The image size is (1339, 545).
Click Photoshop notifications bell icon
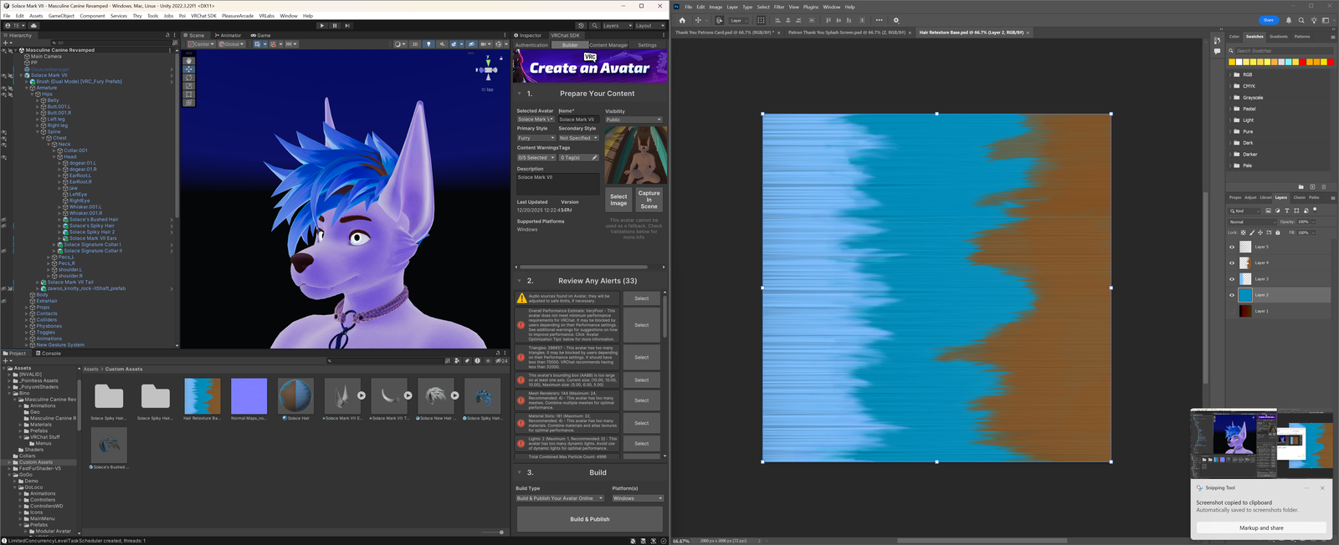click(1289, 20)
